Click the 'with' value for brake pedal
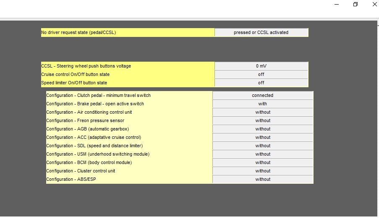This screenshot has height=219, width=379. click(263, 104)
